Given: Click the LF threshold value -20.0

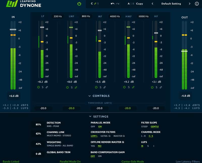Looking at the screenshot, I should coord(43,108).
